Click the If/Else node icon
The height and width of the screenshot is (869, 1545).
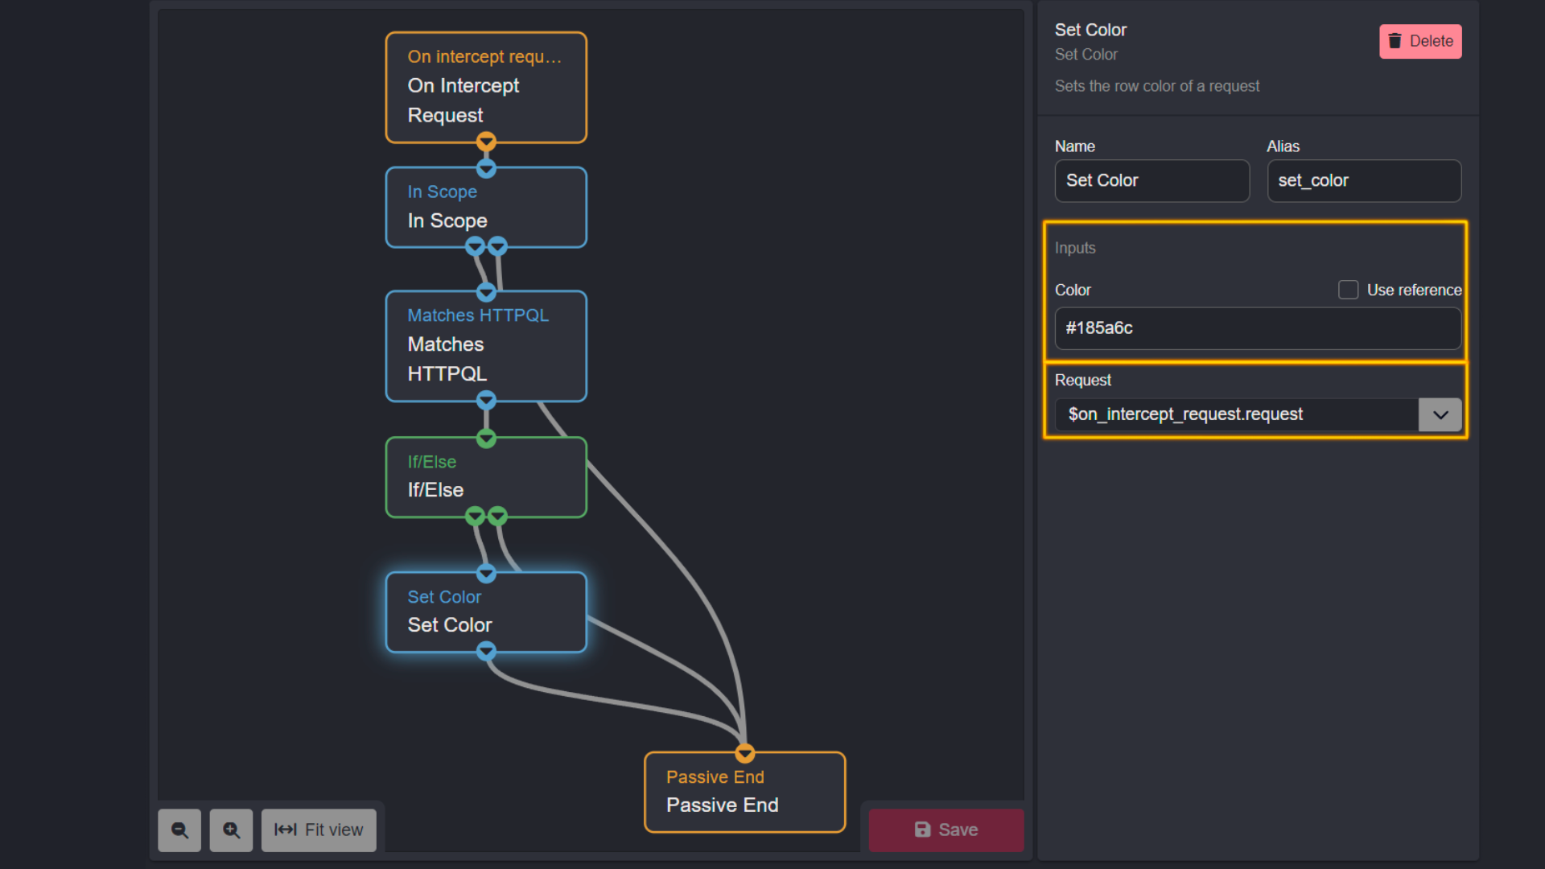click(487, 476)
